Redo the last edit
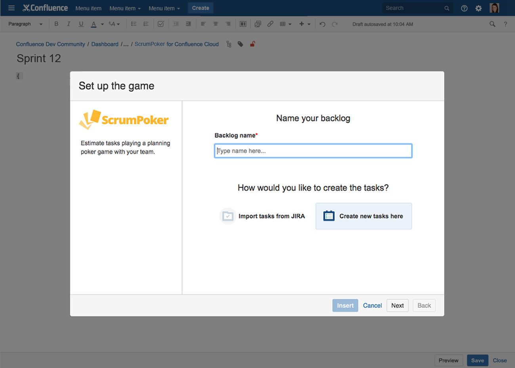The width and height of the screenshot is (515, 368). pos(335,25)
